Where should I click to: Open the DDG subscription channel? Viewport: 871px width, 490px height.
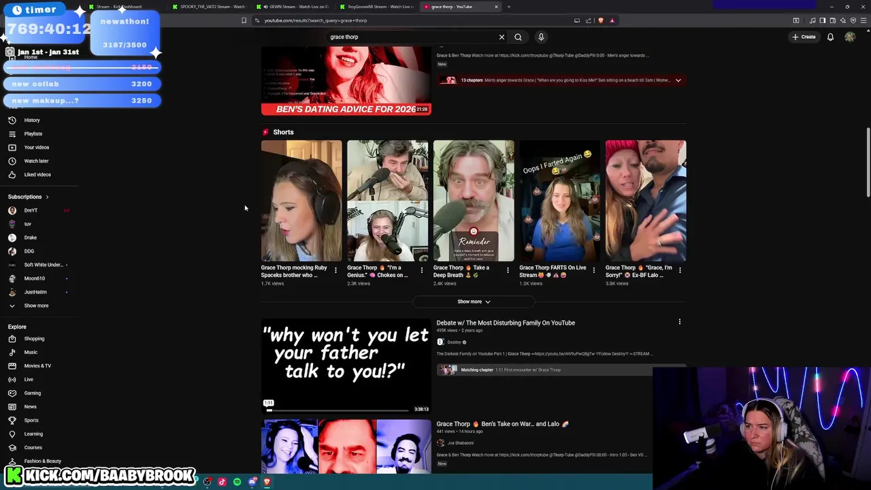29,251
